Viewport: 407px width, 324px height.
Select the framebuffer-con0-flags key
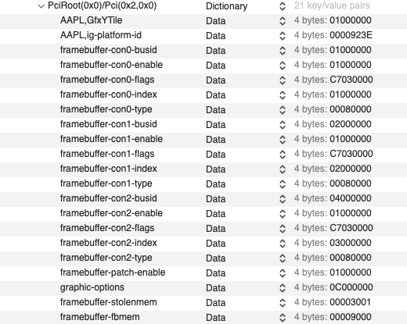point(107,80)
